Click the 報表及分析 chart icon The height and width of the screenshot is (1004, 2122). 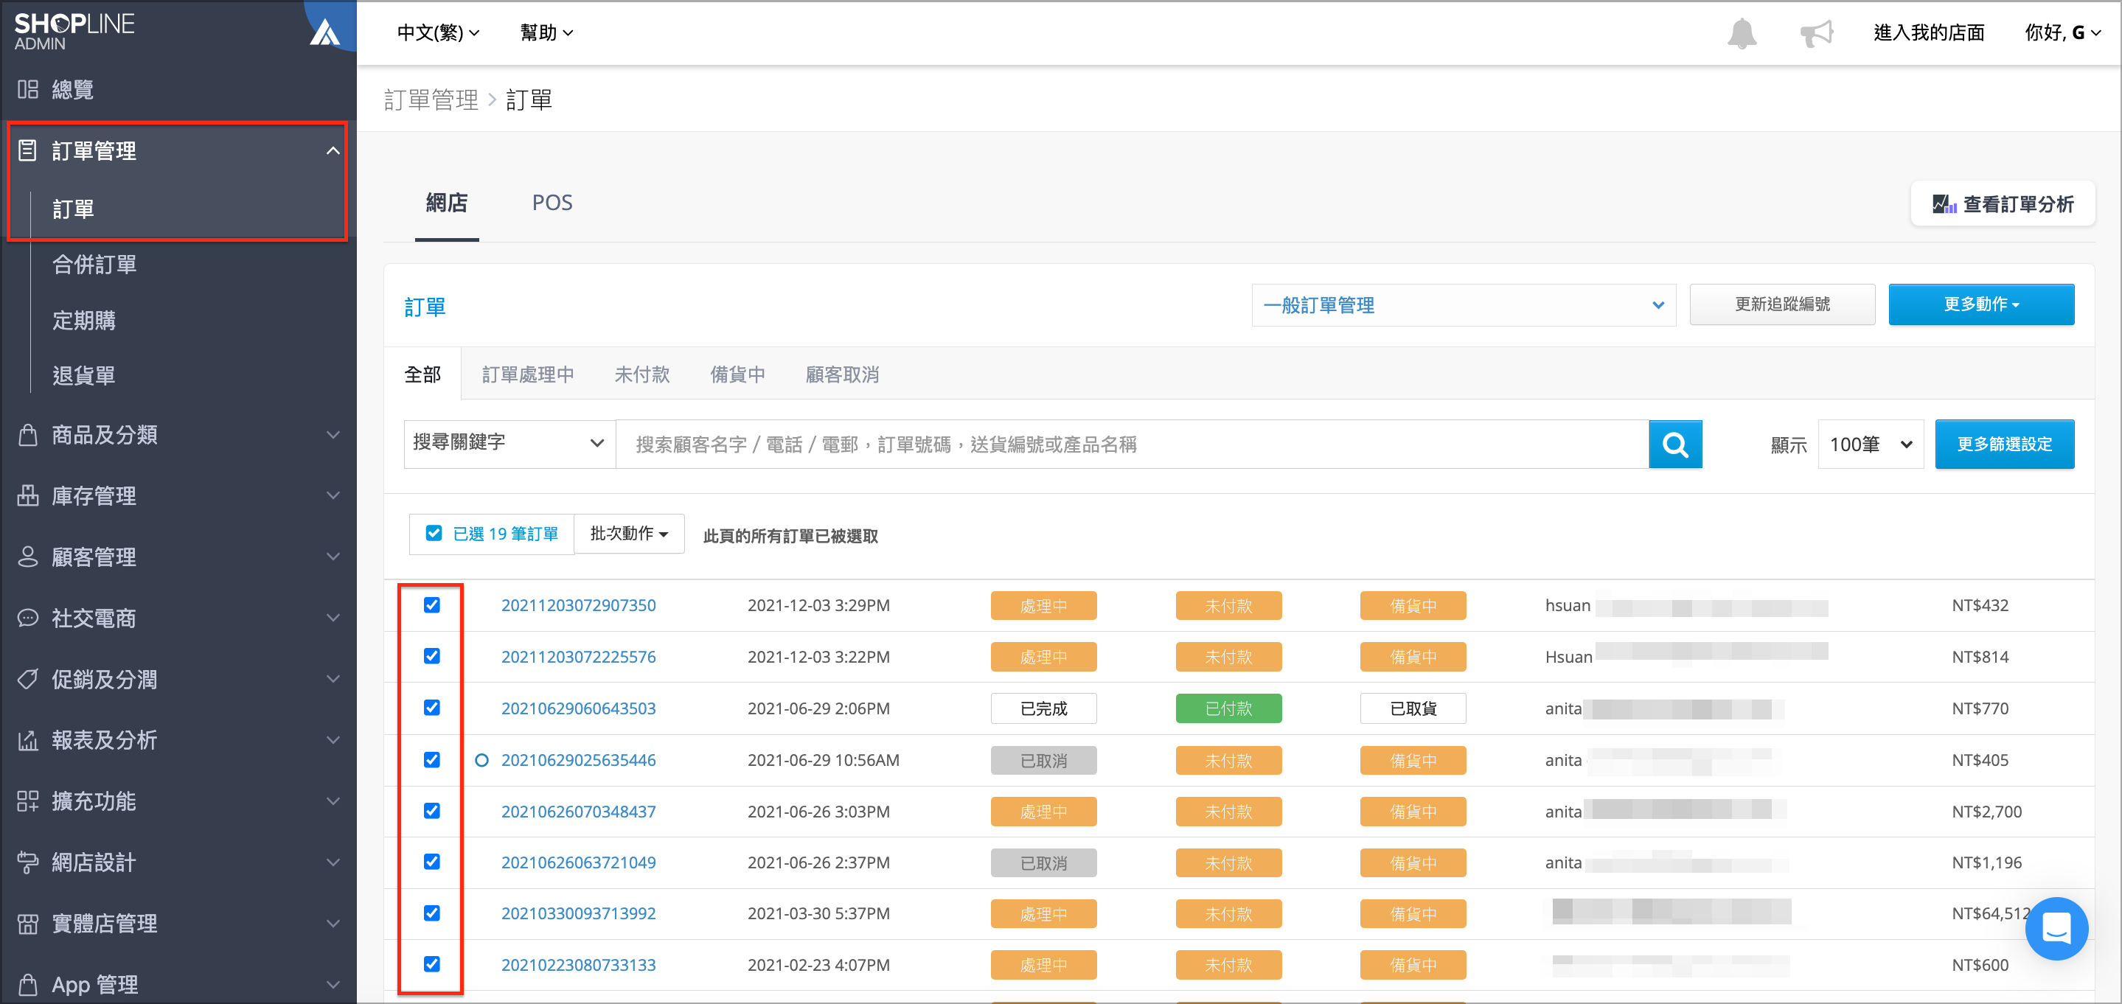pos(28,739)
